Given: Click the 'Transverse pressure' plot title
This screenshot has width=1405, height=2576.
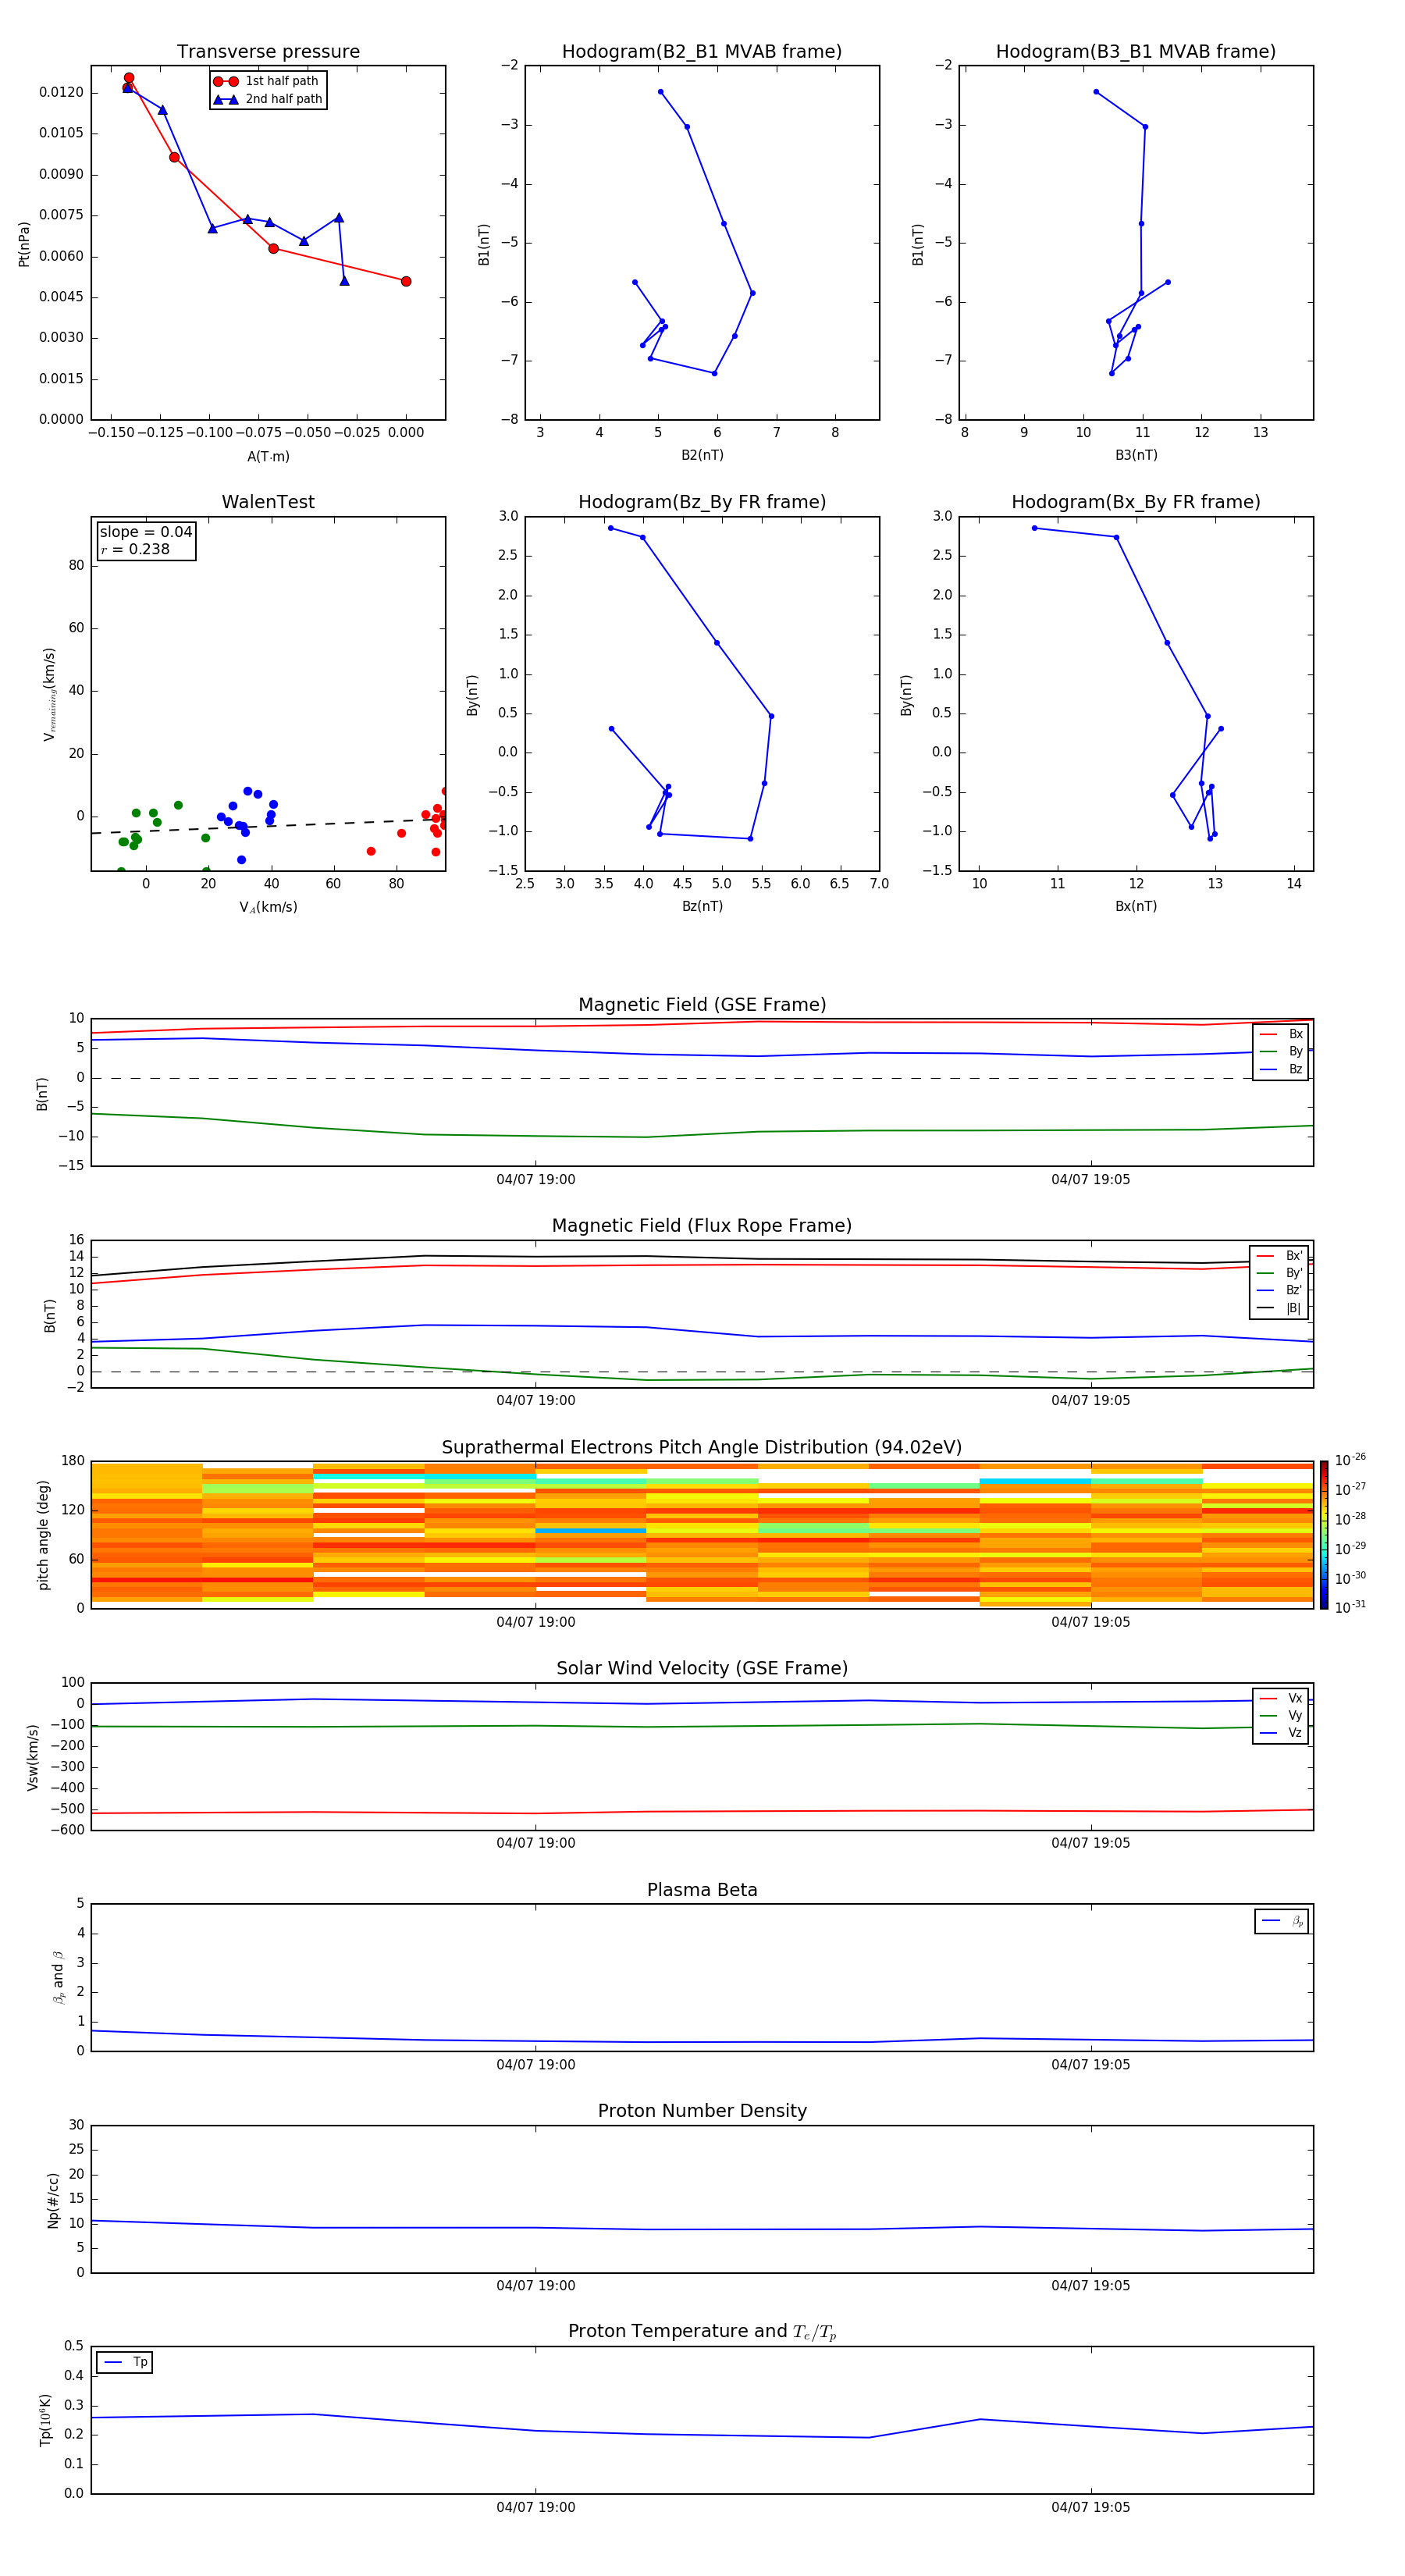Looking at the screenshot, I should tap(268, 52).
